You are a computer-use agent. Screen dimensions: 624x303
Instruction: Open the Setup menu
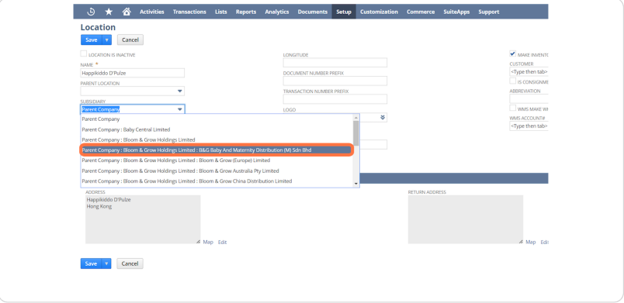tap(344, 12)
